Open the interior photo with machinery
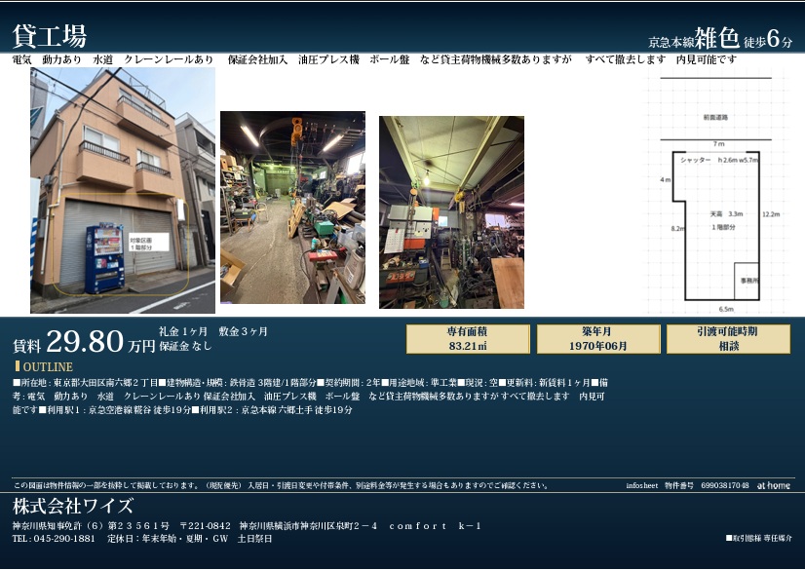Screen dimensions: 805x570 click(x=451, y=211)
